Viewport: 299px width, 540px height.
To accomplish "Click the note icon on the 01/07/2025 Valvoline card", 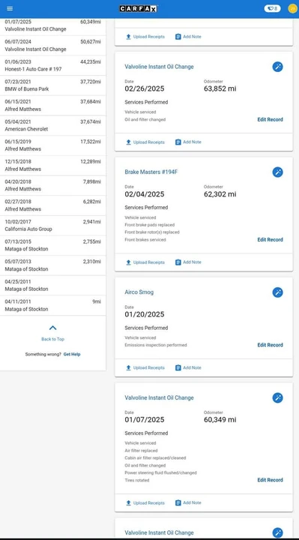I will tap(178, 502).
